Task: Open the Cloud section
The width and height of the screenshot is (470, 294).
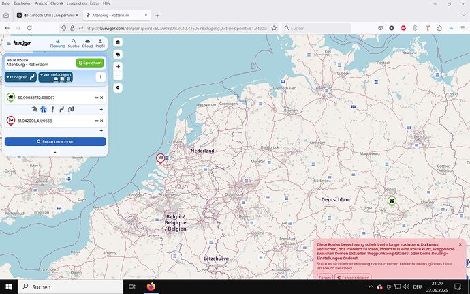Action: [x=87, y=44]
